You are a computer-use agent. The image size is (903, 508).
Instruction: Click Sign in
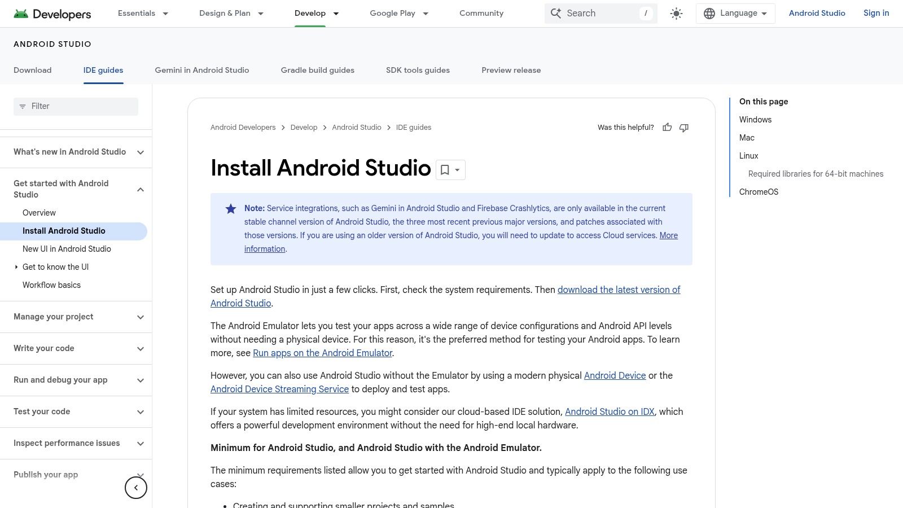pyautogui.click(x=876, y=14)
